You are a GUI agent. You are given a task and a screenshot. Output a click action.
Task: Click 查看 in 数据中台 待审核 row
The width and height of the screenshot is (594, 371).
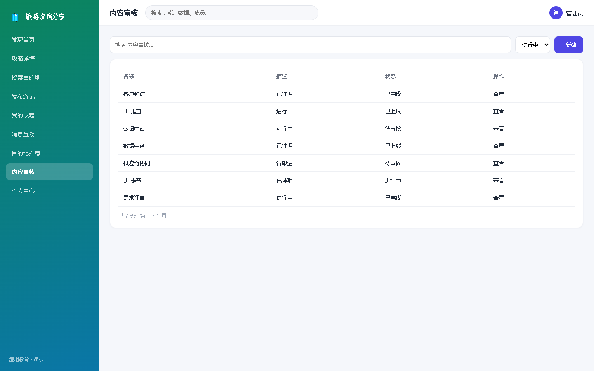498,129
